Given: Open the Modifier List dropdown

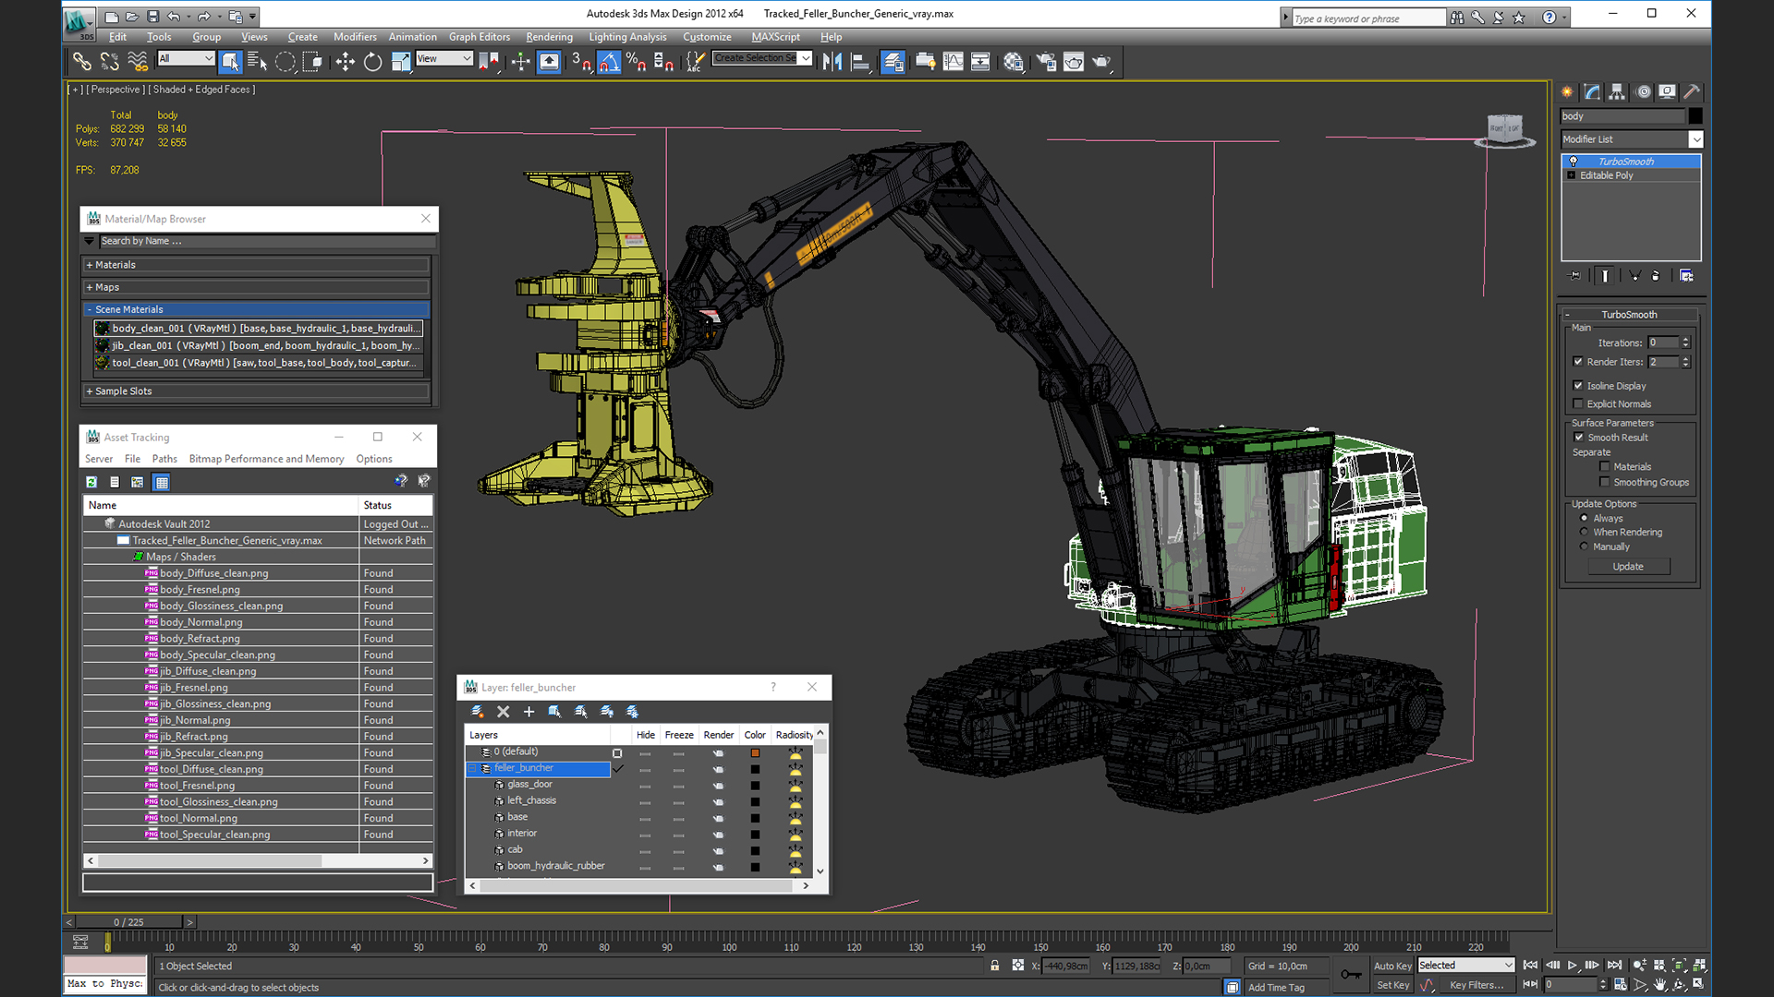Looking at the screenshot, I should (1695, 139).
